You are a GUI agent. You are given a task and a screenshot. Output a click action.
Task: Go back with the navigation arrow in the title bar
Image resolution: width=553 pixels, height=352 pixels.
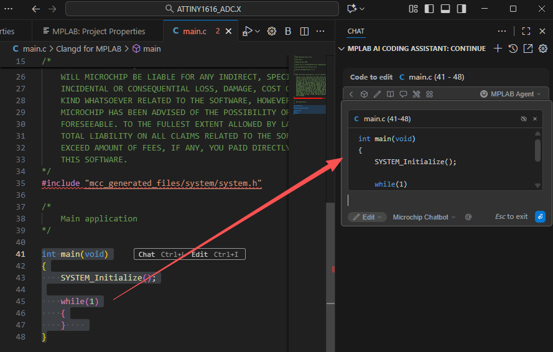35,9
